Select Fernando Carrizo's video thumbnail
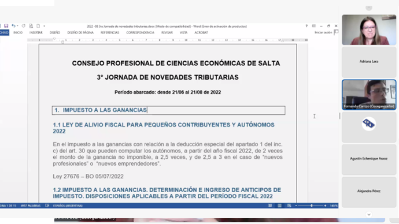 (x=369, y=95)
